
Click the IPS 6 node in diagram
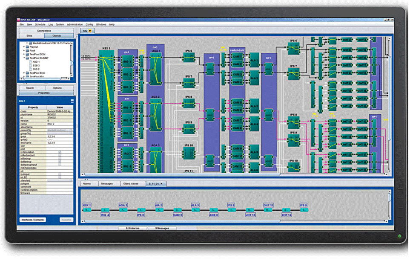(x=189, y=57)
